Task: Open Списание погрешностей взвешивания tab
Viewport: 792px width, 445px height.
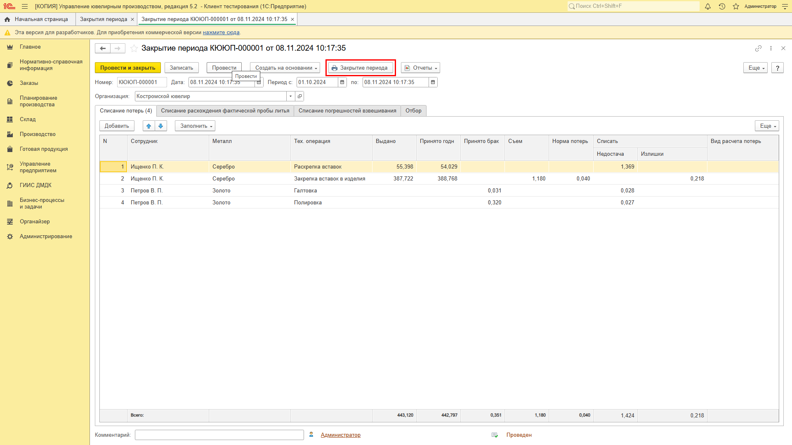Action: (347, 111)
